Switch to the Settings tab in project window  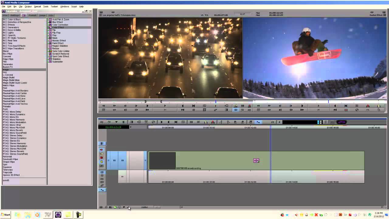15,15
